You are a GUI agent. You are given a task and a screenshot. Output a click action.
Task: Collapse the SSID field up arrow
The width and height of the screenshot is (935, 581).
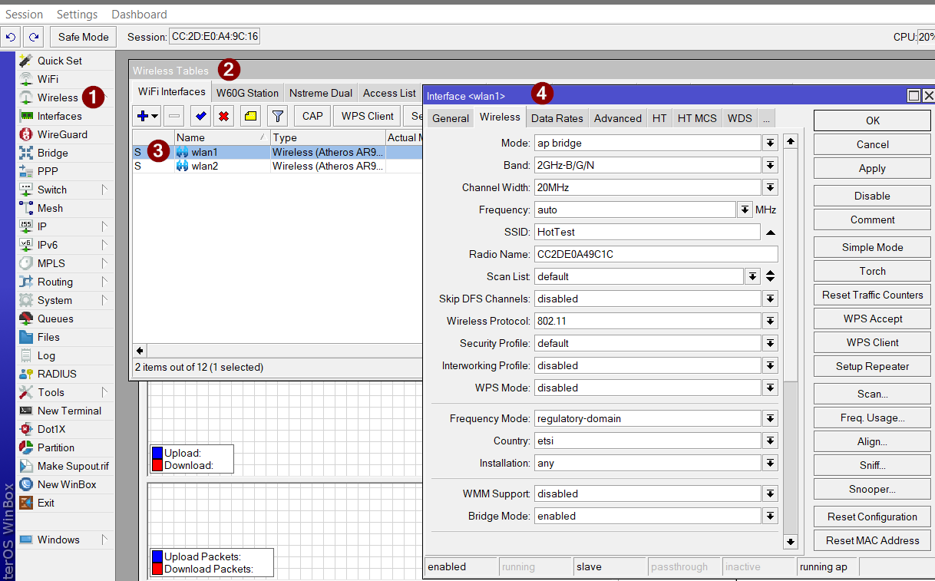click(x=770, y=232)
